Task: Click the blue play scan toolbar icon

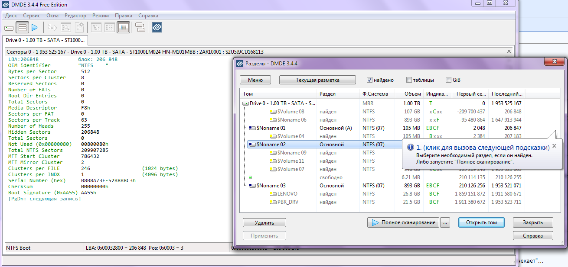Action: [35, 28]
